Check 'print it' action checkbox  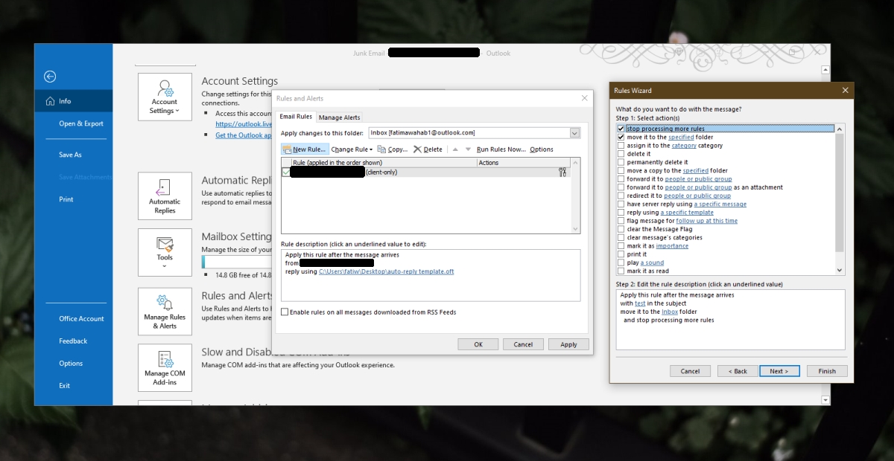[621, 254]
